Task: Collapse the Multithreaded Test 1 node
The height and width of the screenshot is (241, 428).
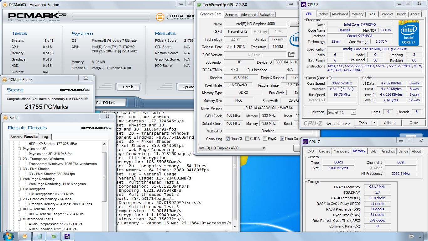Action: point(20,219)
